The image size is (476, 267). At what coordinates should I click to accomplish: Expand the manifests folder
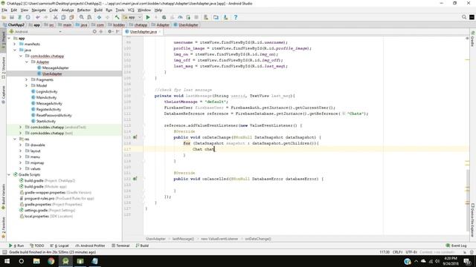click(x=15, y=44)
